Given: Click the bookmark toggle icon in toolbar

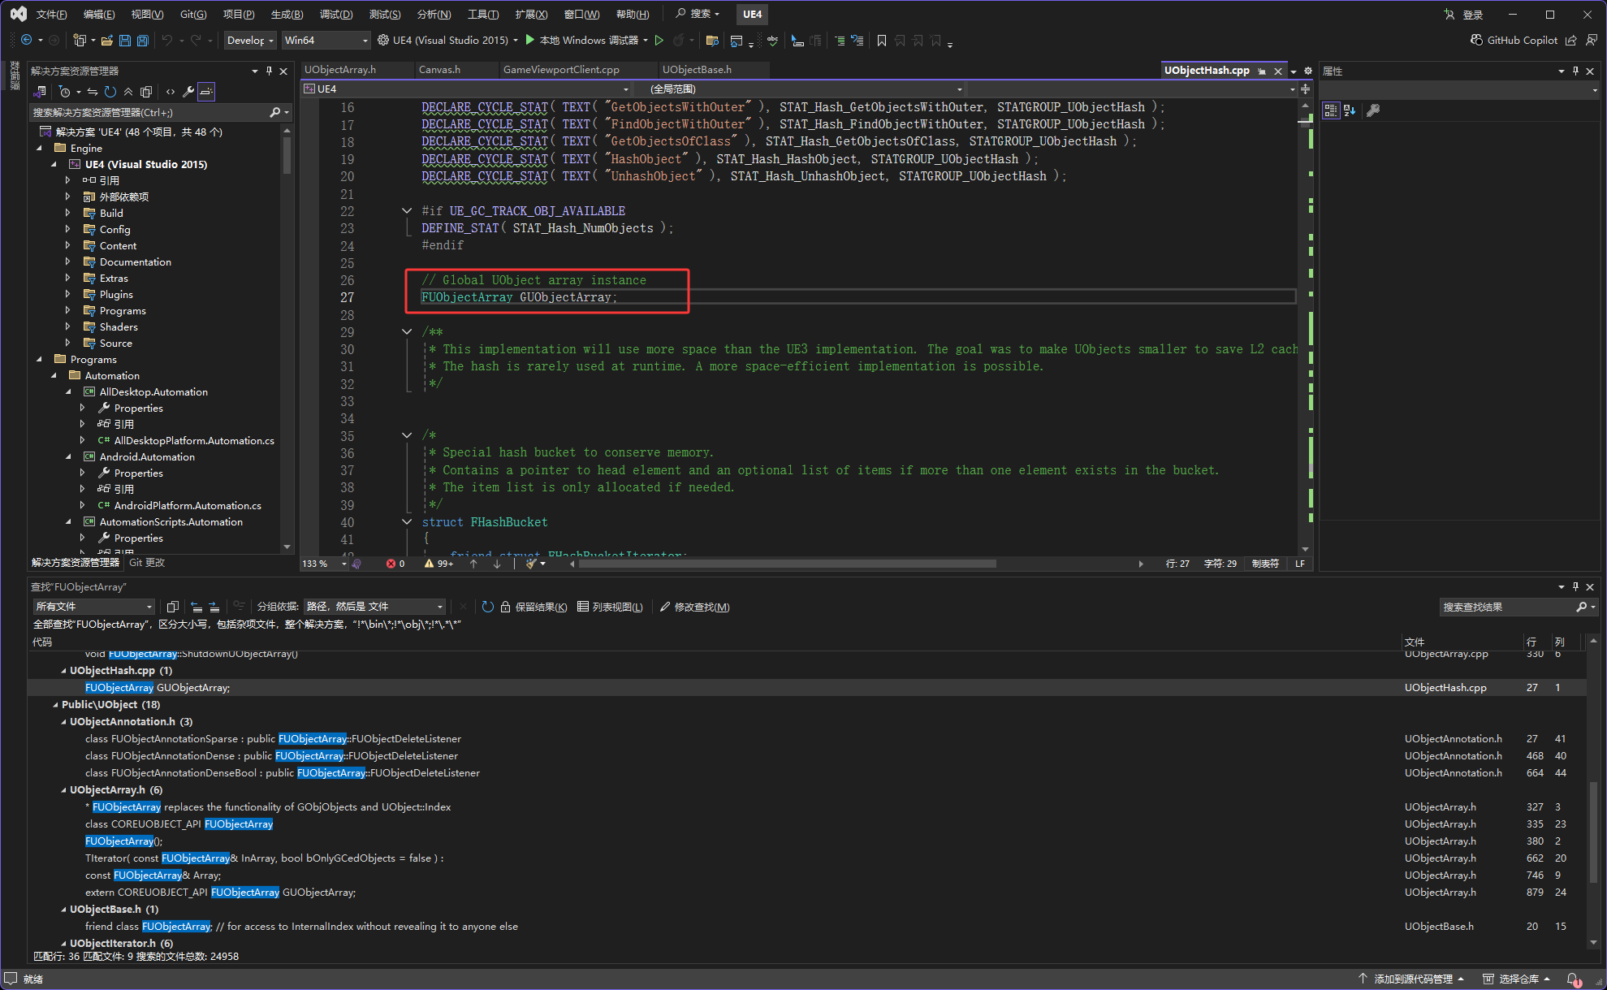Looking at the screenshot, I should pos(882,41).
